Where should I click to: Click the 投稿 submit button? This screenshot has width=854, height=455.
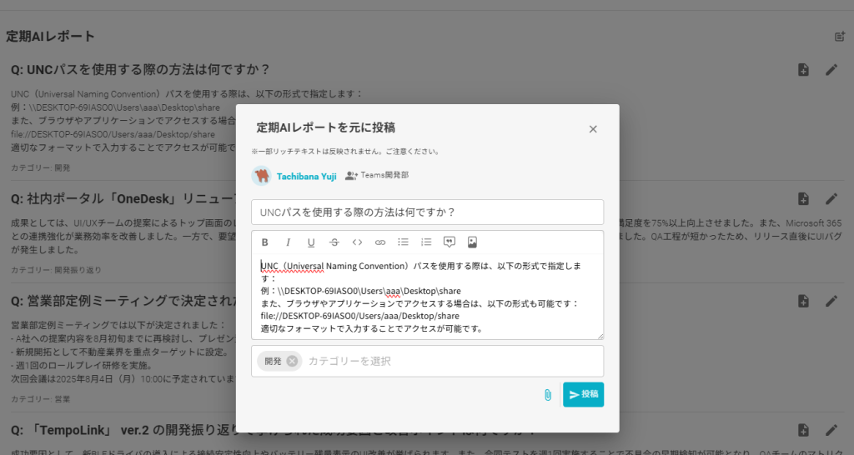click(583, 395)
